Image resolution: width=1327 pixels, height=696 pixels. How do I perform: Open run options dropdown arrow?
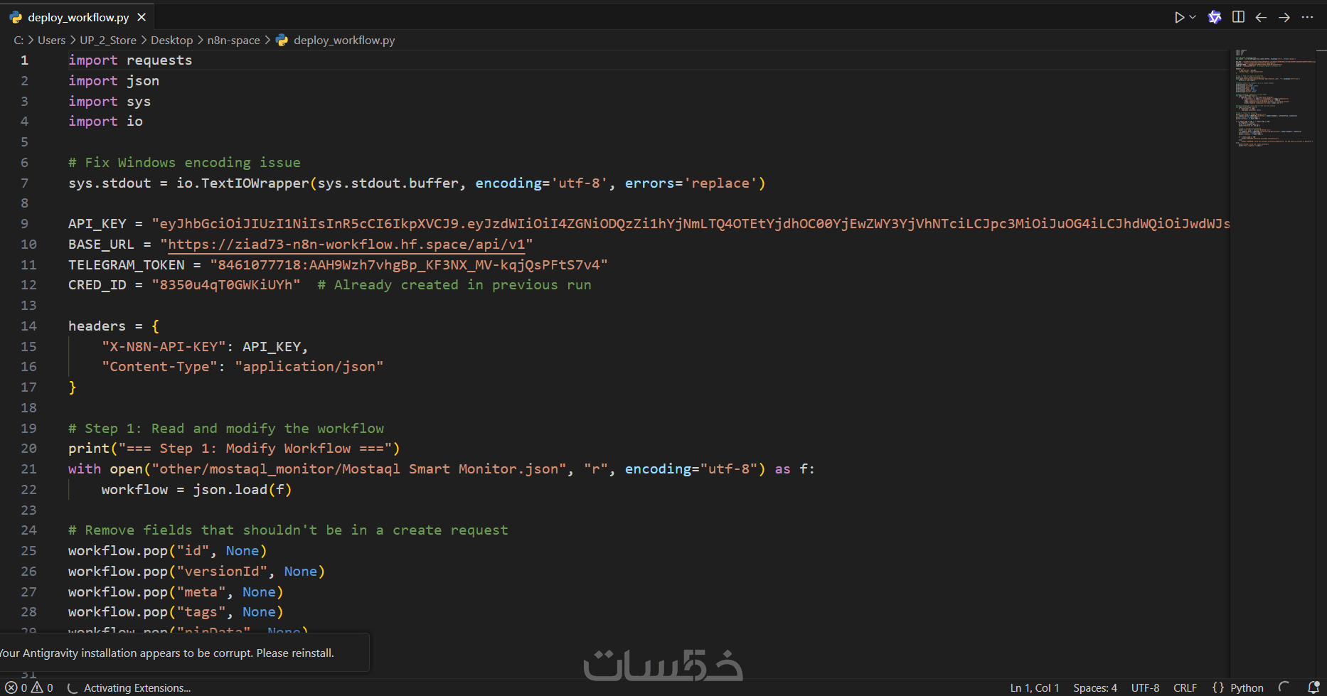point(1193,17)
